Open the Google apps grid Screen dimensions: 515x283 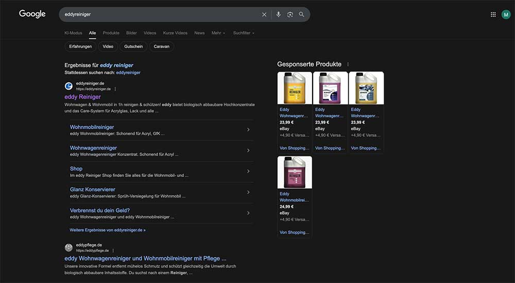(x=493, y=14)
